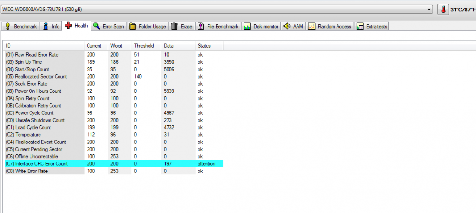Open the drive selection dropdown

pos(428,9)
